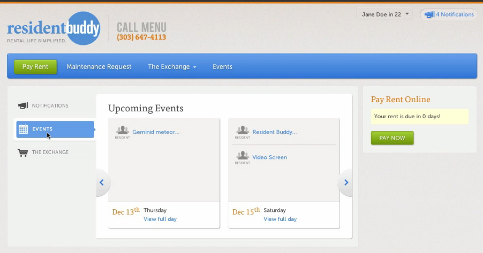Click resident avatar beside Video Screen event
This screenshot has height=253, width=483.
point(243,156)
